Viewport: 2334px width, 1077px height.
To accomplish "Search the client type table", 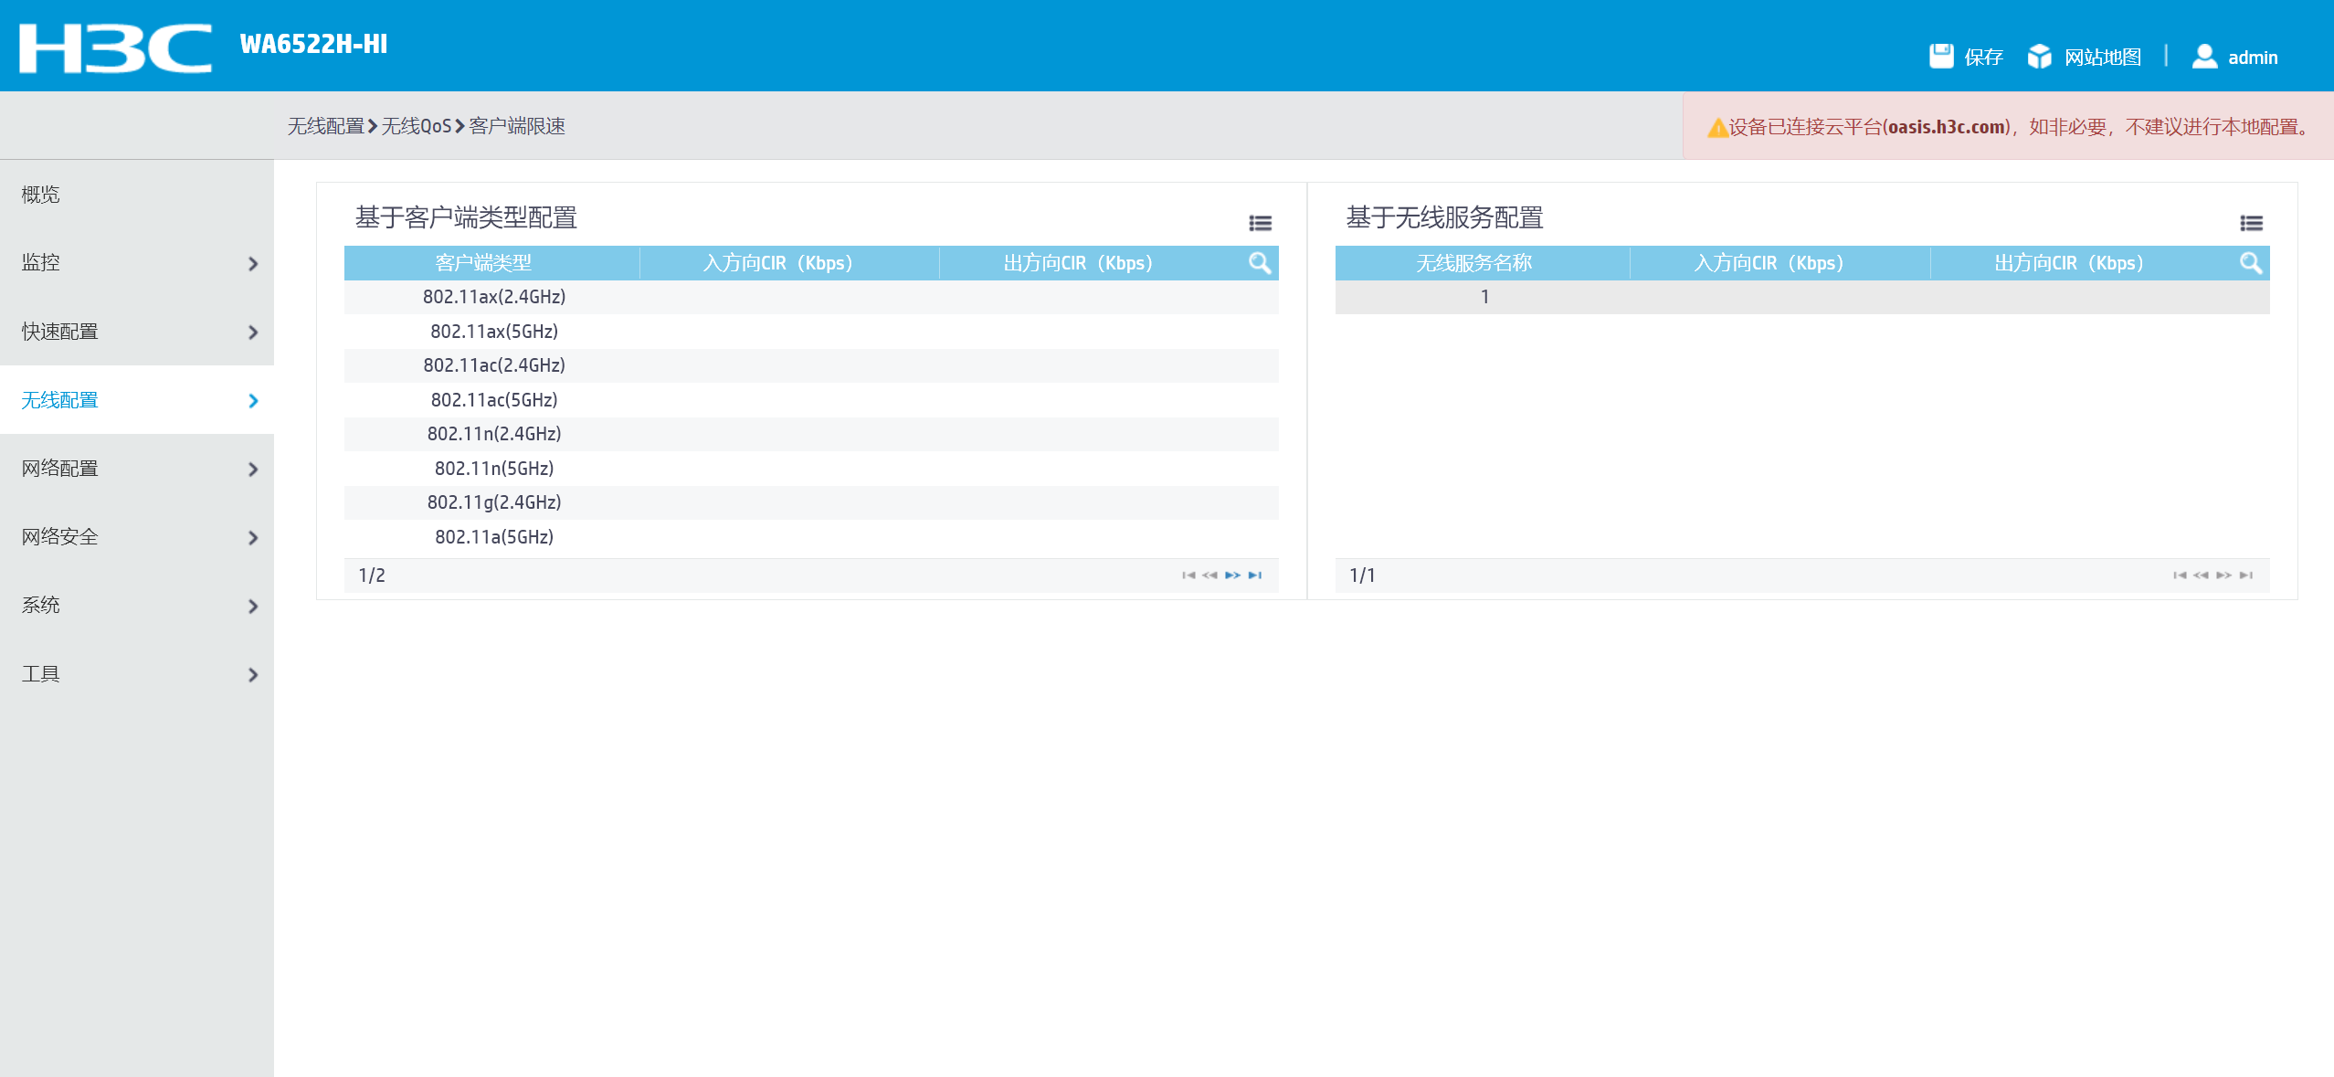I will (x=1260, y=263).
